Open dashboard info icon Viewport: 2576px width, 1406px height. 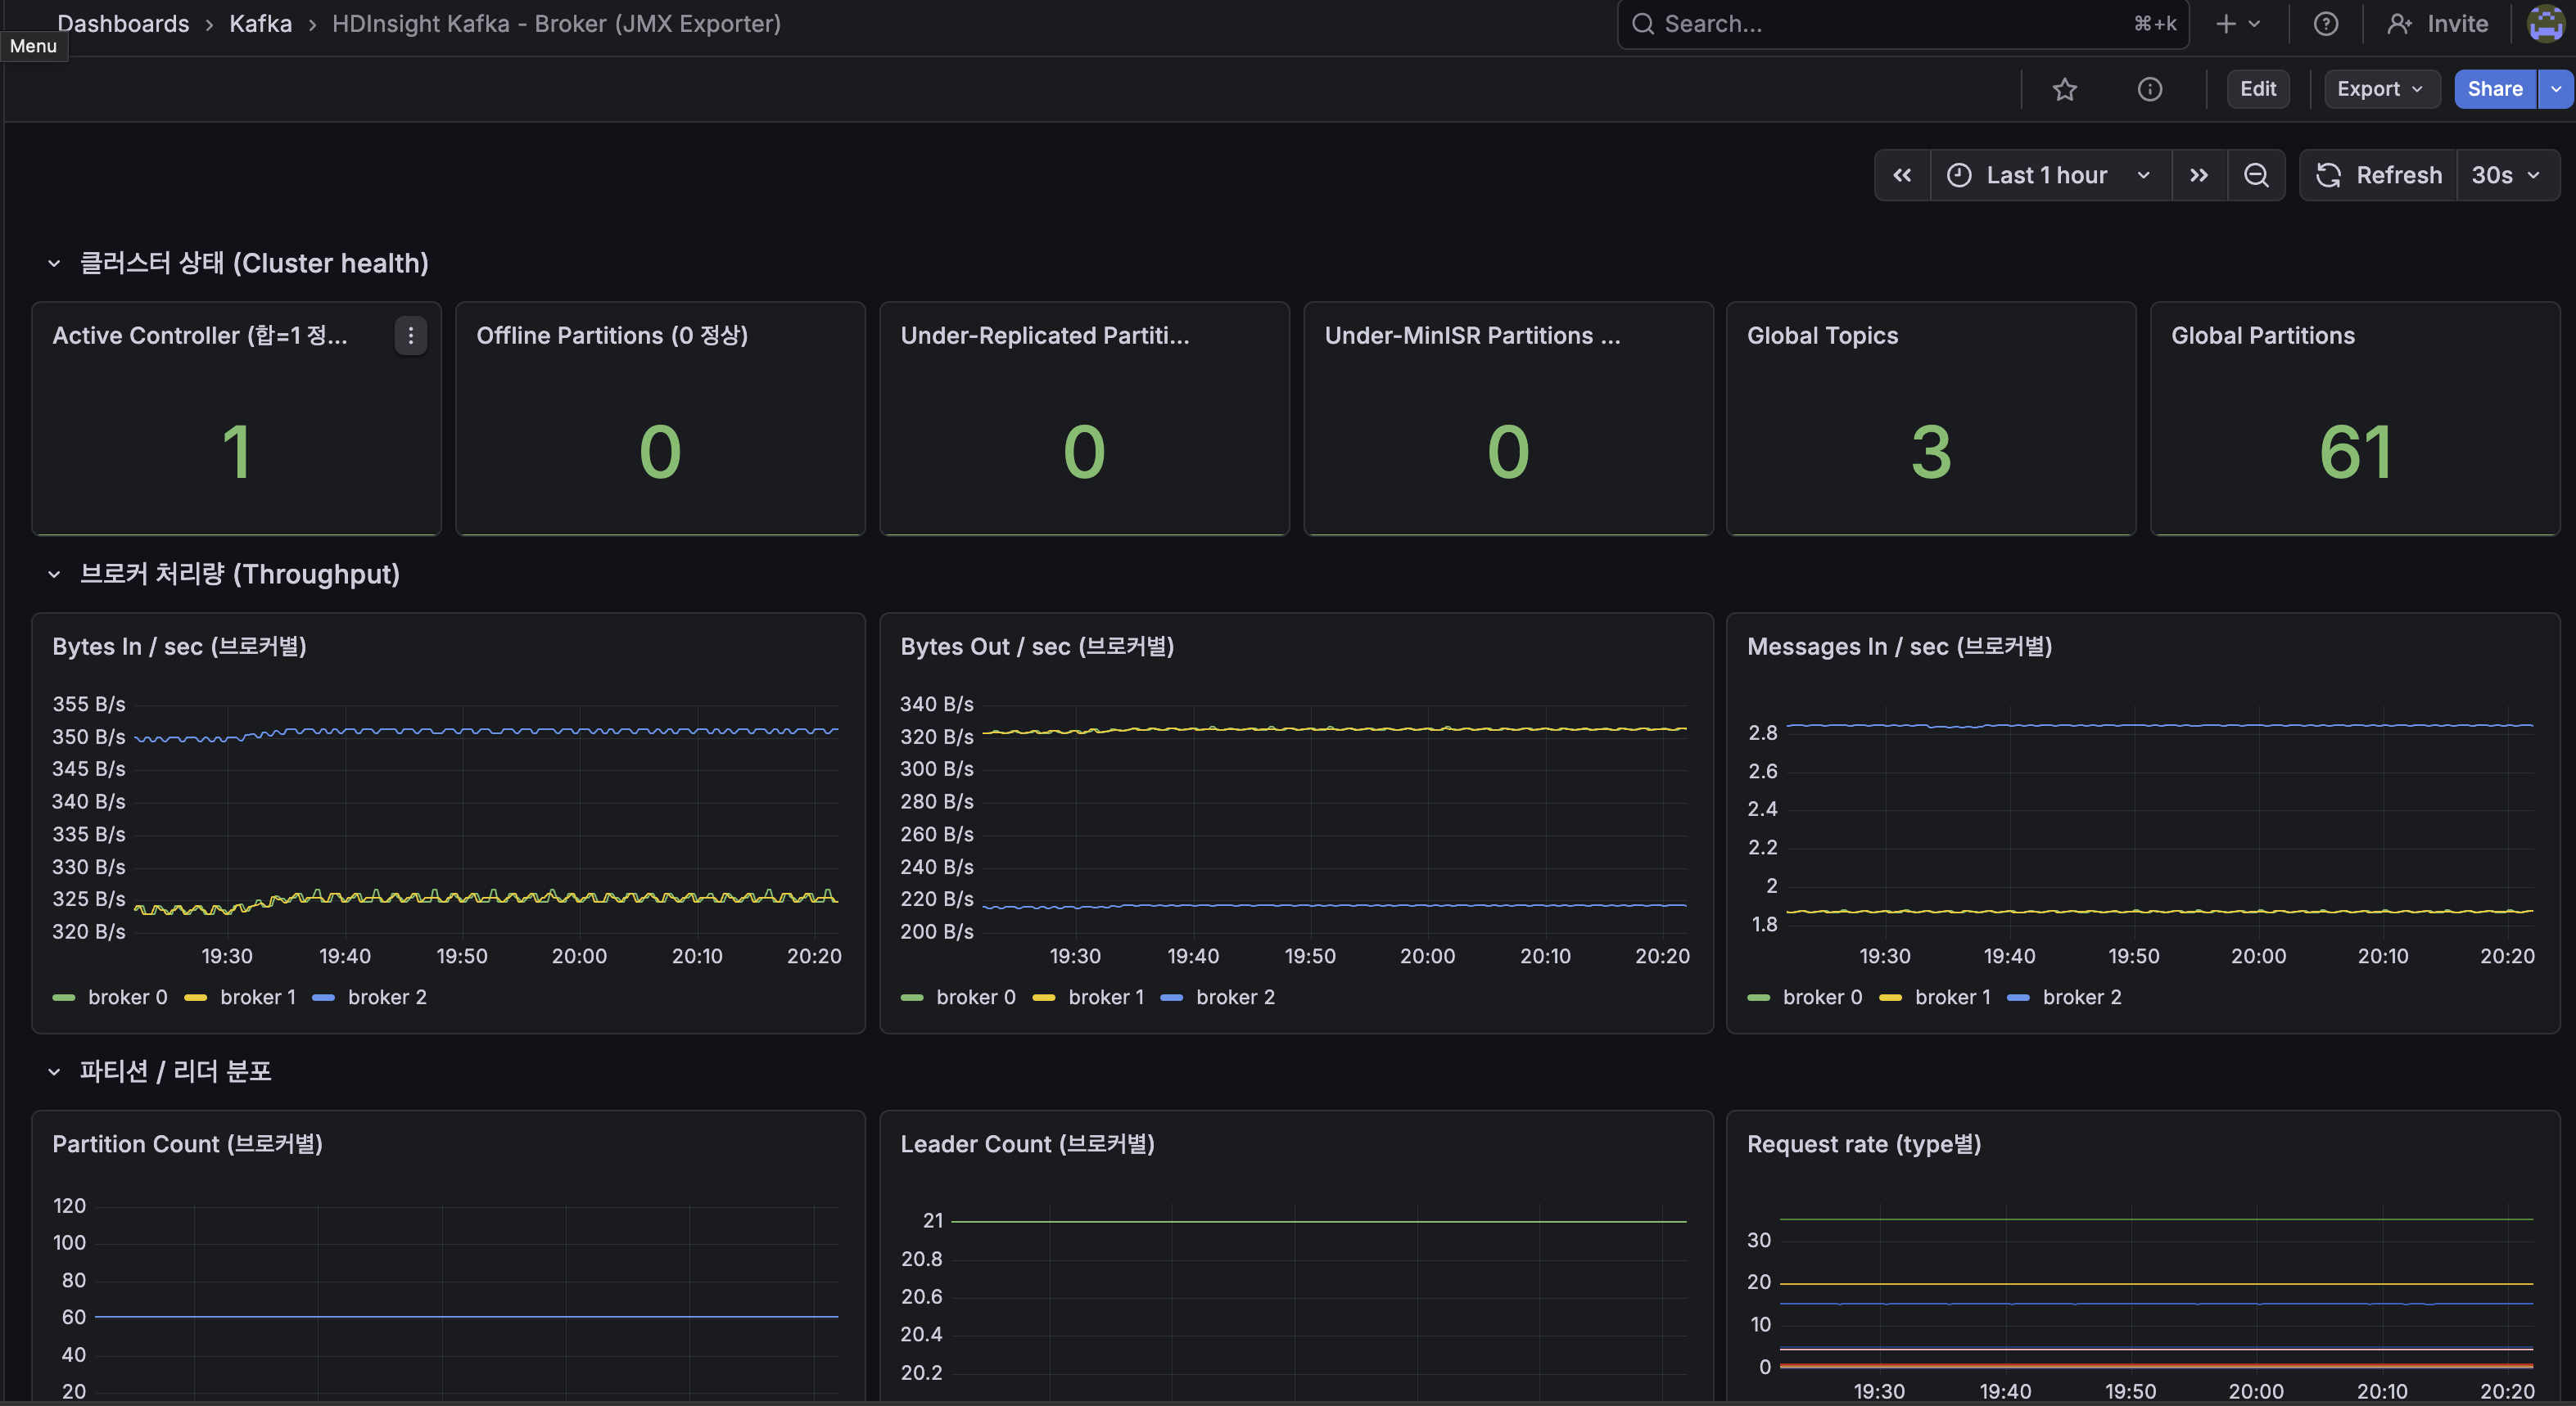pyautogui.click(x=2150, y=90)
